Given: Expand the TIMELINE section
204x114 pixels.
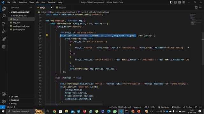Looking at the screenshot, I should click(x=15, y=100).
